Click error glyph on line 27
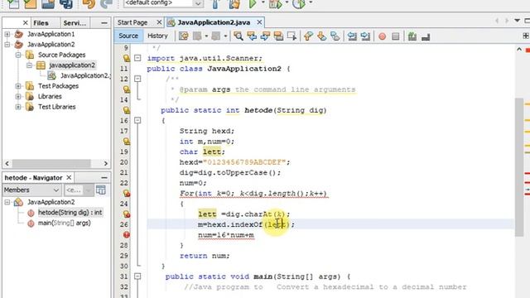Image resolution: width=530 pixels, height=298 pixels. click(x=127, y=235)
